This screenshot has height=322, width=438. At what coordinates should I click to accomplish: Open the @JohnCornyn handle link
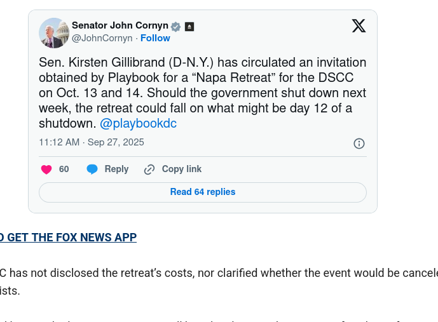tap(102, 38)
